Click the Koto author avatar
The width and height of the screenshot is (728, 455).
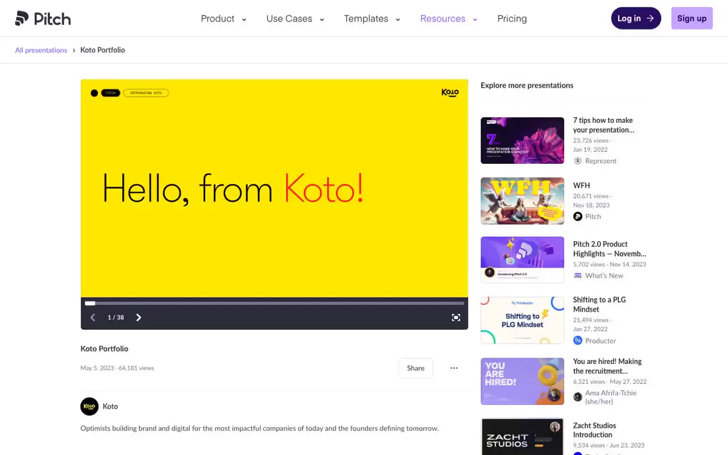(x=89, y=406)
